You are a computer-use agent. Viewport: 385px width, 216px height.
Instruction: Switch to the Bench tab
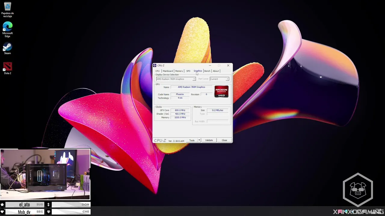[x=207, y=71]
